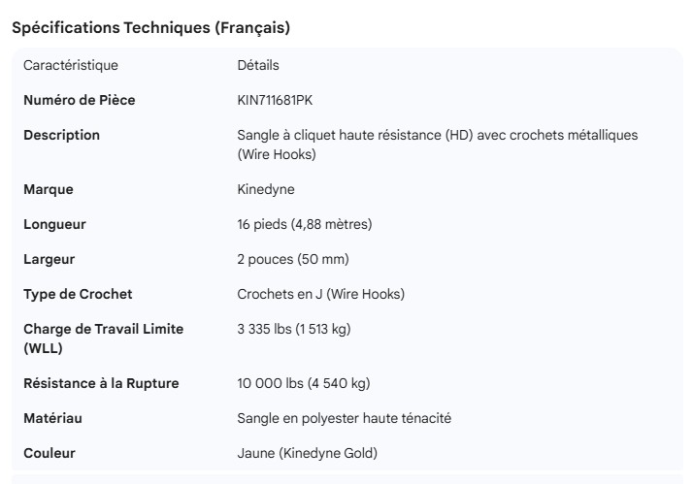This screenshot has width=693, height=484.
Task: Click the 'Numéro de Pièce' row label
Action: (79, 100)
